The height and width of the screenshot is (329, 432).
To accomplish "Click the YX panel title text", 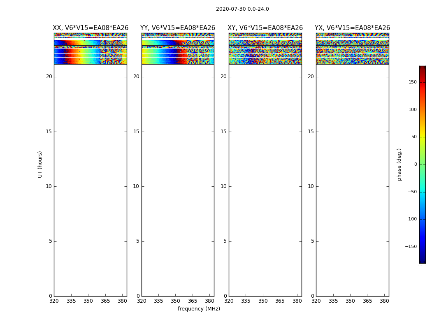I will pyautogui.click(x=352, y=28).
